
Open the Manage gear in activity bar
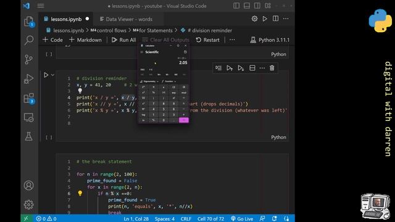click(29, 204)
